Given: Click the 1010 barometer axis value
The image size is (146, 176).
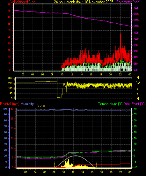Looking at the screenshot, I should click(136, 26).
